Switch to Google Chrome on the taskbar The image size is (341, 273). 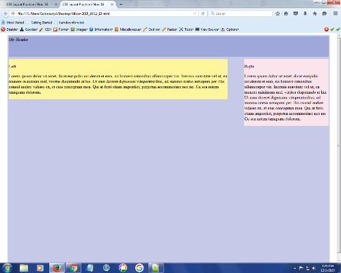point(73,268)
